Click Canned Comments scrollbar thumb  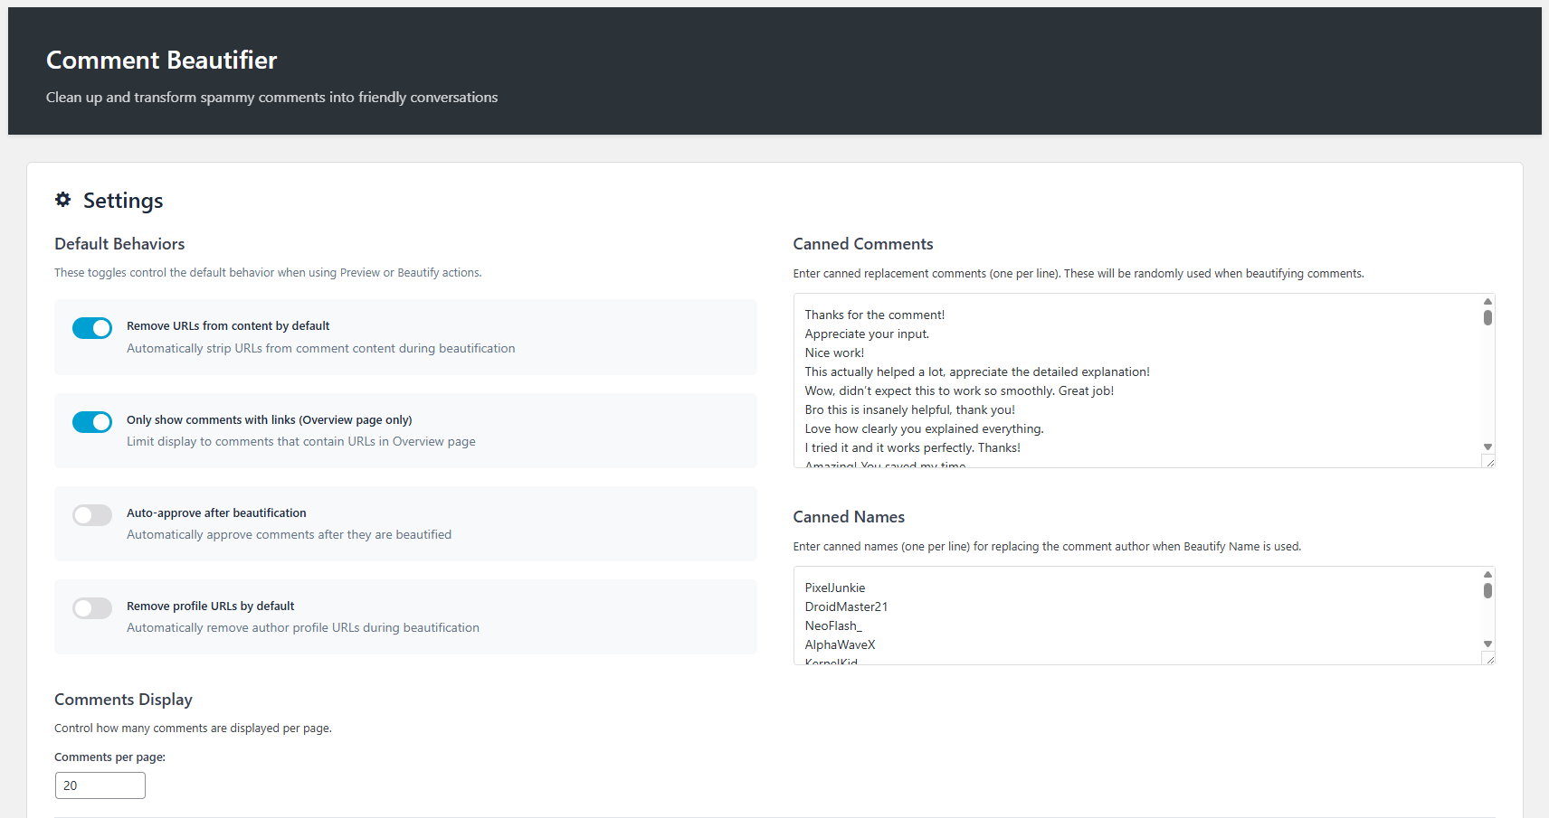click(x=1487, y=317)
